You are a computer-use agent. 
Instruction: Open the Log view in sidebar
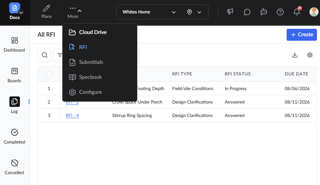(x=14, y=105)
